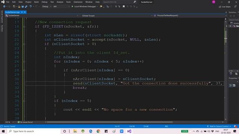239x134 pixels.
Task: Open the Server Explorer side tab
Action: click(2, 16)
